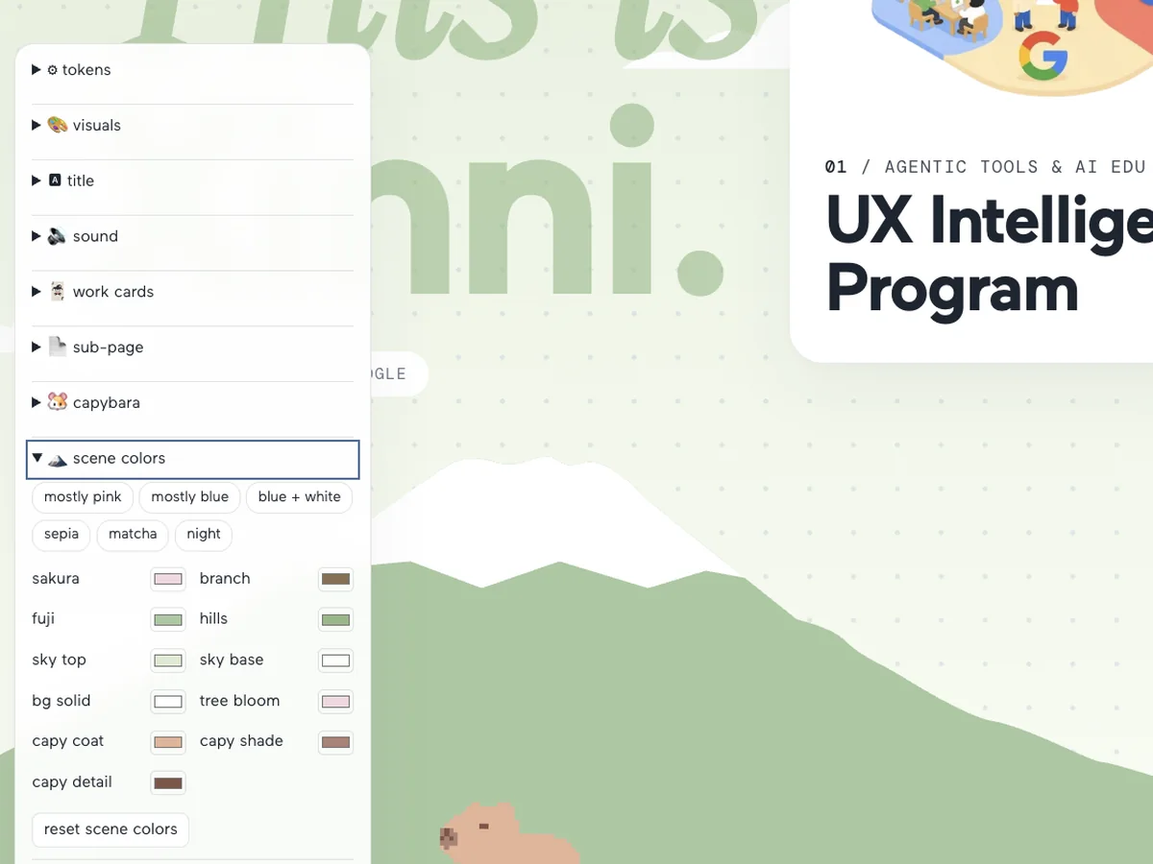Apply the blue + white preset
Viewport: 1153px width, 864px height.
point(299,497)
